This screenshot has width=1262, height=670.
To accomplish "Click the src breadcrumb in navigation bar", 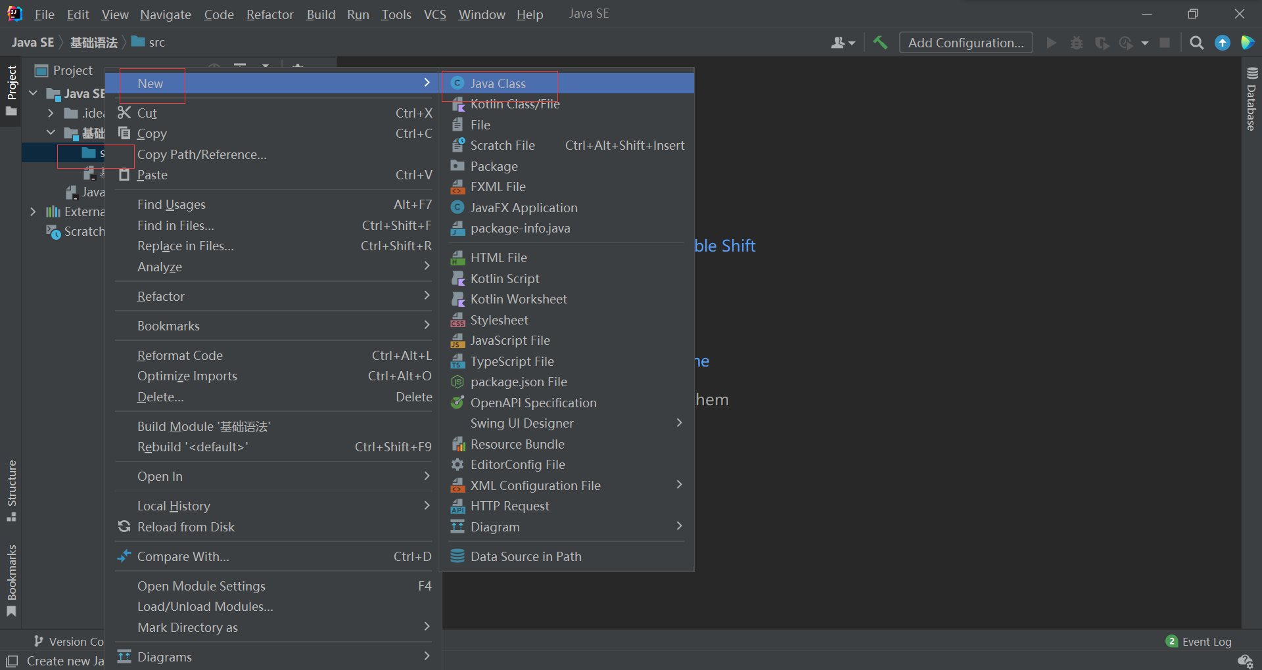I will (149, 42).
